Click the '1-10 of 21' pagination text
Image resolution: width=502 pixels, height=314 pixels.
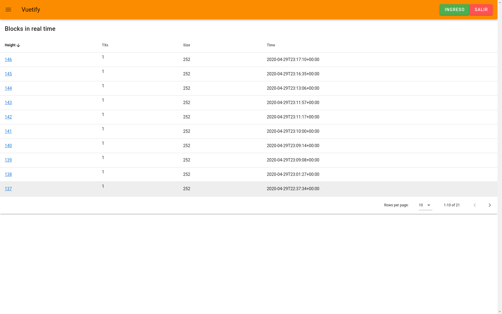452,205
